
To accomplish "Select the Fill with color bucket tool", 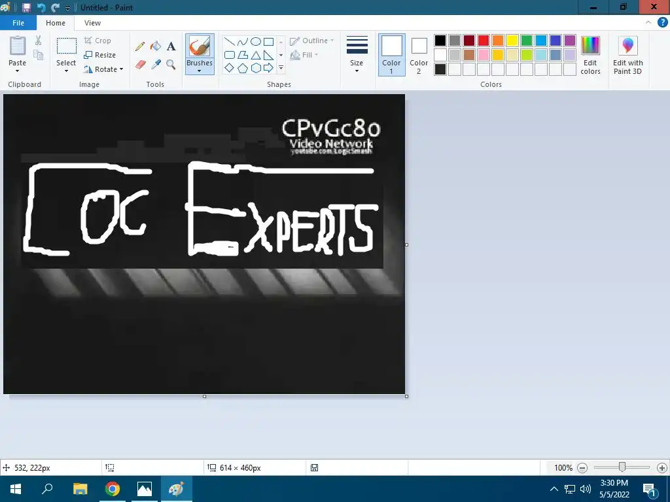I will pyautogui.click(x=156, y=46).
